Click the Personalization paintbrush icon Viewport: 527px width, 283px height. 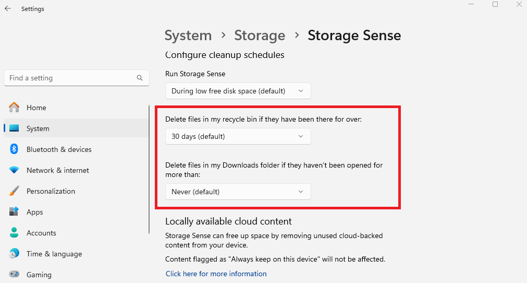pos(14,191)
